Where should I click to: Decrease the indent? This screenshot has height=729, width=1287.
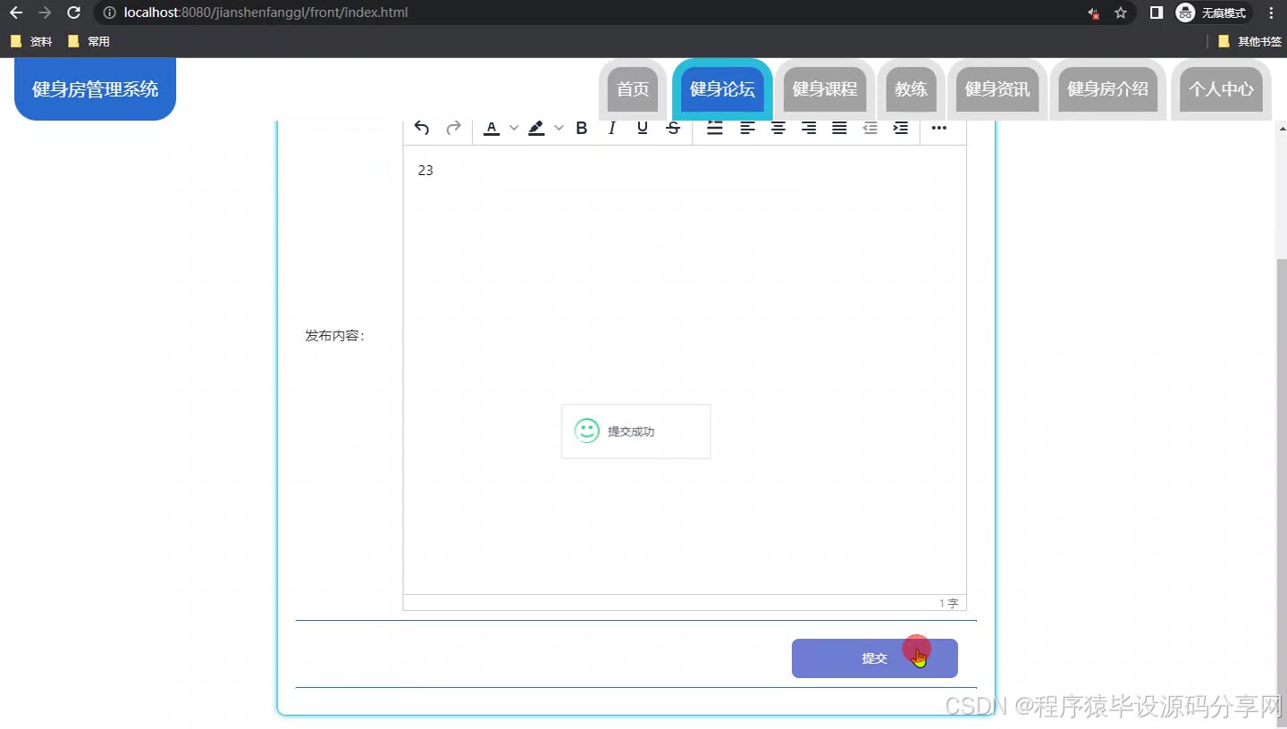(870, 128)
